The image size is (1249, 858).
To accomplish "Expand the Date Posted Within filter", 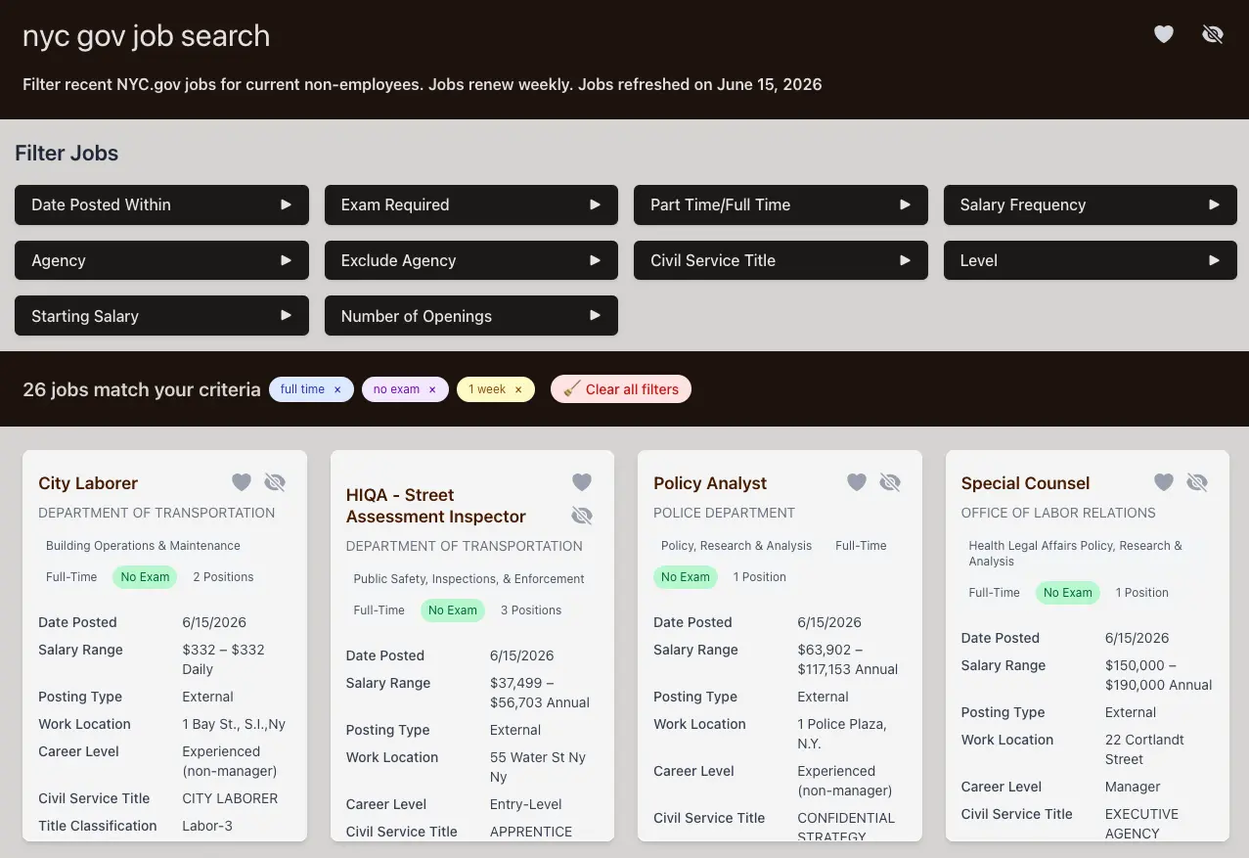I will (x=161, y=204).
